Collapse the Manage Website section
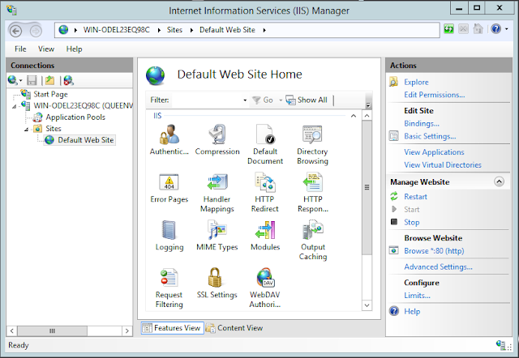The width and height of the screenshot is (519, 358). click(499, 181)
